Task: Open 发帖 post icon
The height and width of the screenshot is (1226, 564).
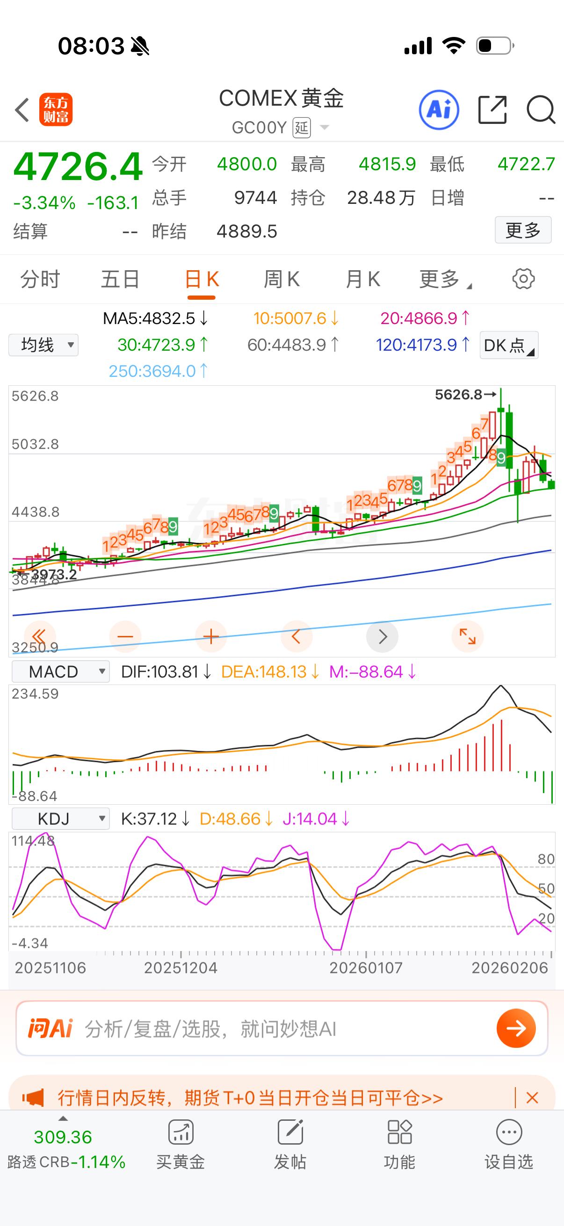Action: 290,1145
